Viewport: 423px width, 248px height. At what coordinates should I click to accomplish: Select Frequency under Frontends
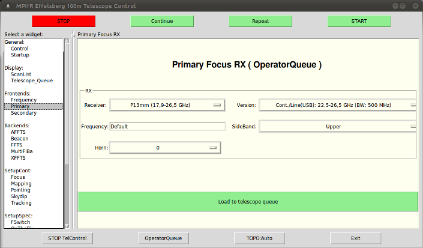pos(24,100)
